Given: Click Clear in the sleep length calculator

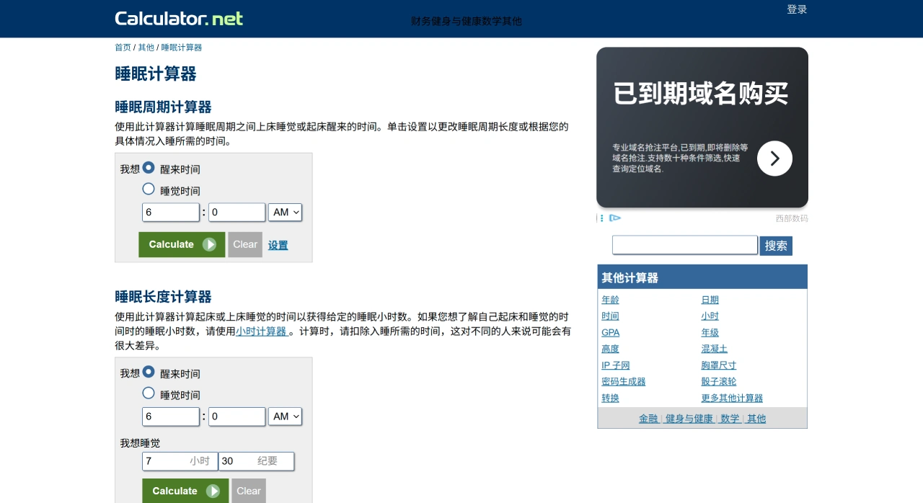Looking at the screenshot, I should [248, 491].
